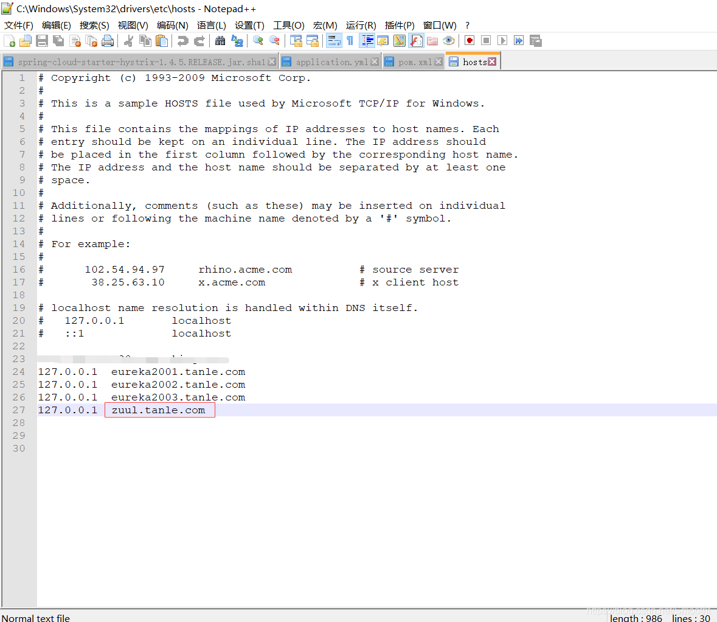Viewport: 717px width, 622px height.
Task: Open the 运行(R) menu
Action: (x=361, y=25)
